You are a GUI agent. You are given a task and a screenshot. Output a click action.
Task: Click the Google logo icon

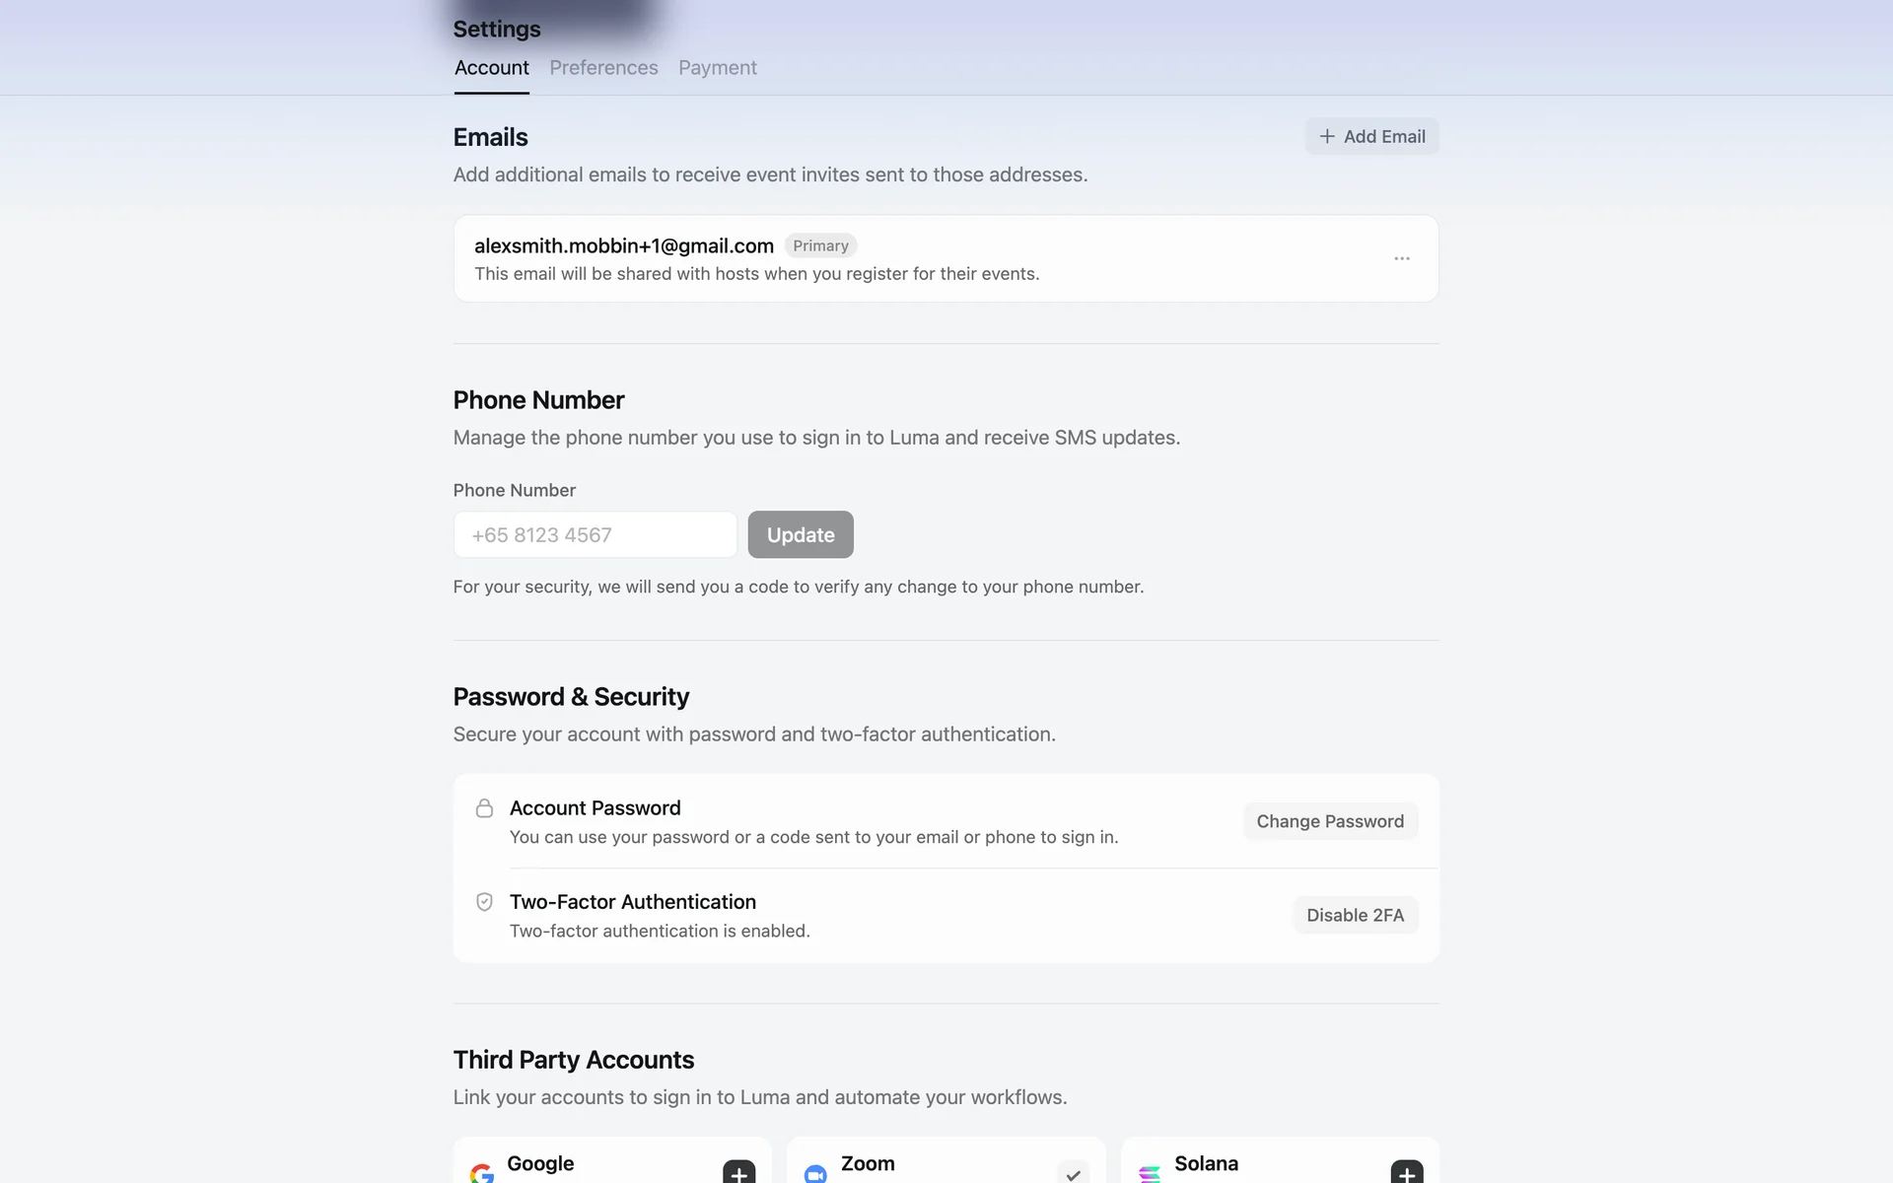pyautogui.click(x=482, y=1173)
